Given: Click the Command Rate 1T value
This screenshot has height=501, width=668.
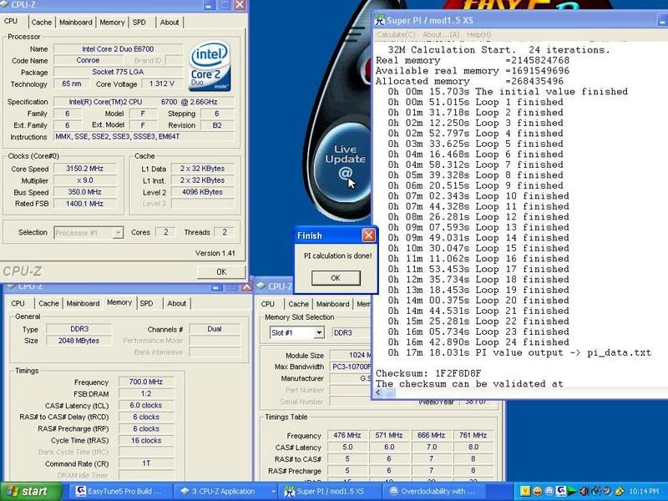Looking at the screenshot, I should (x=146, y=463).
